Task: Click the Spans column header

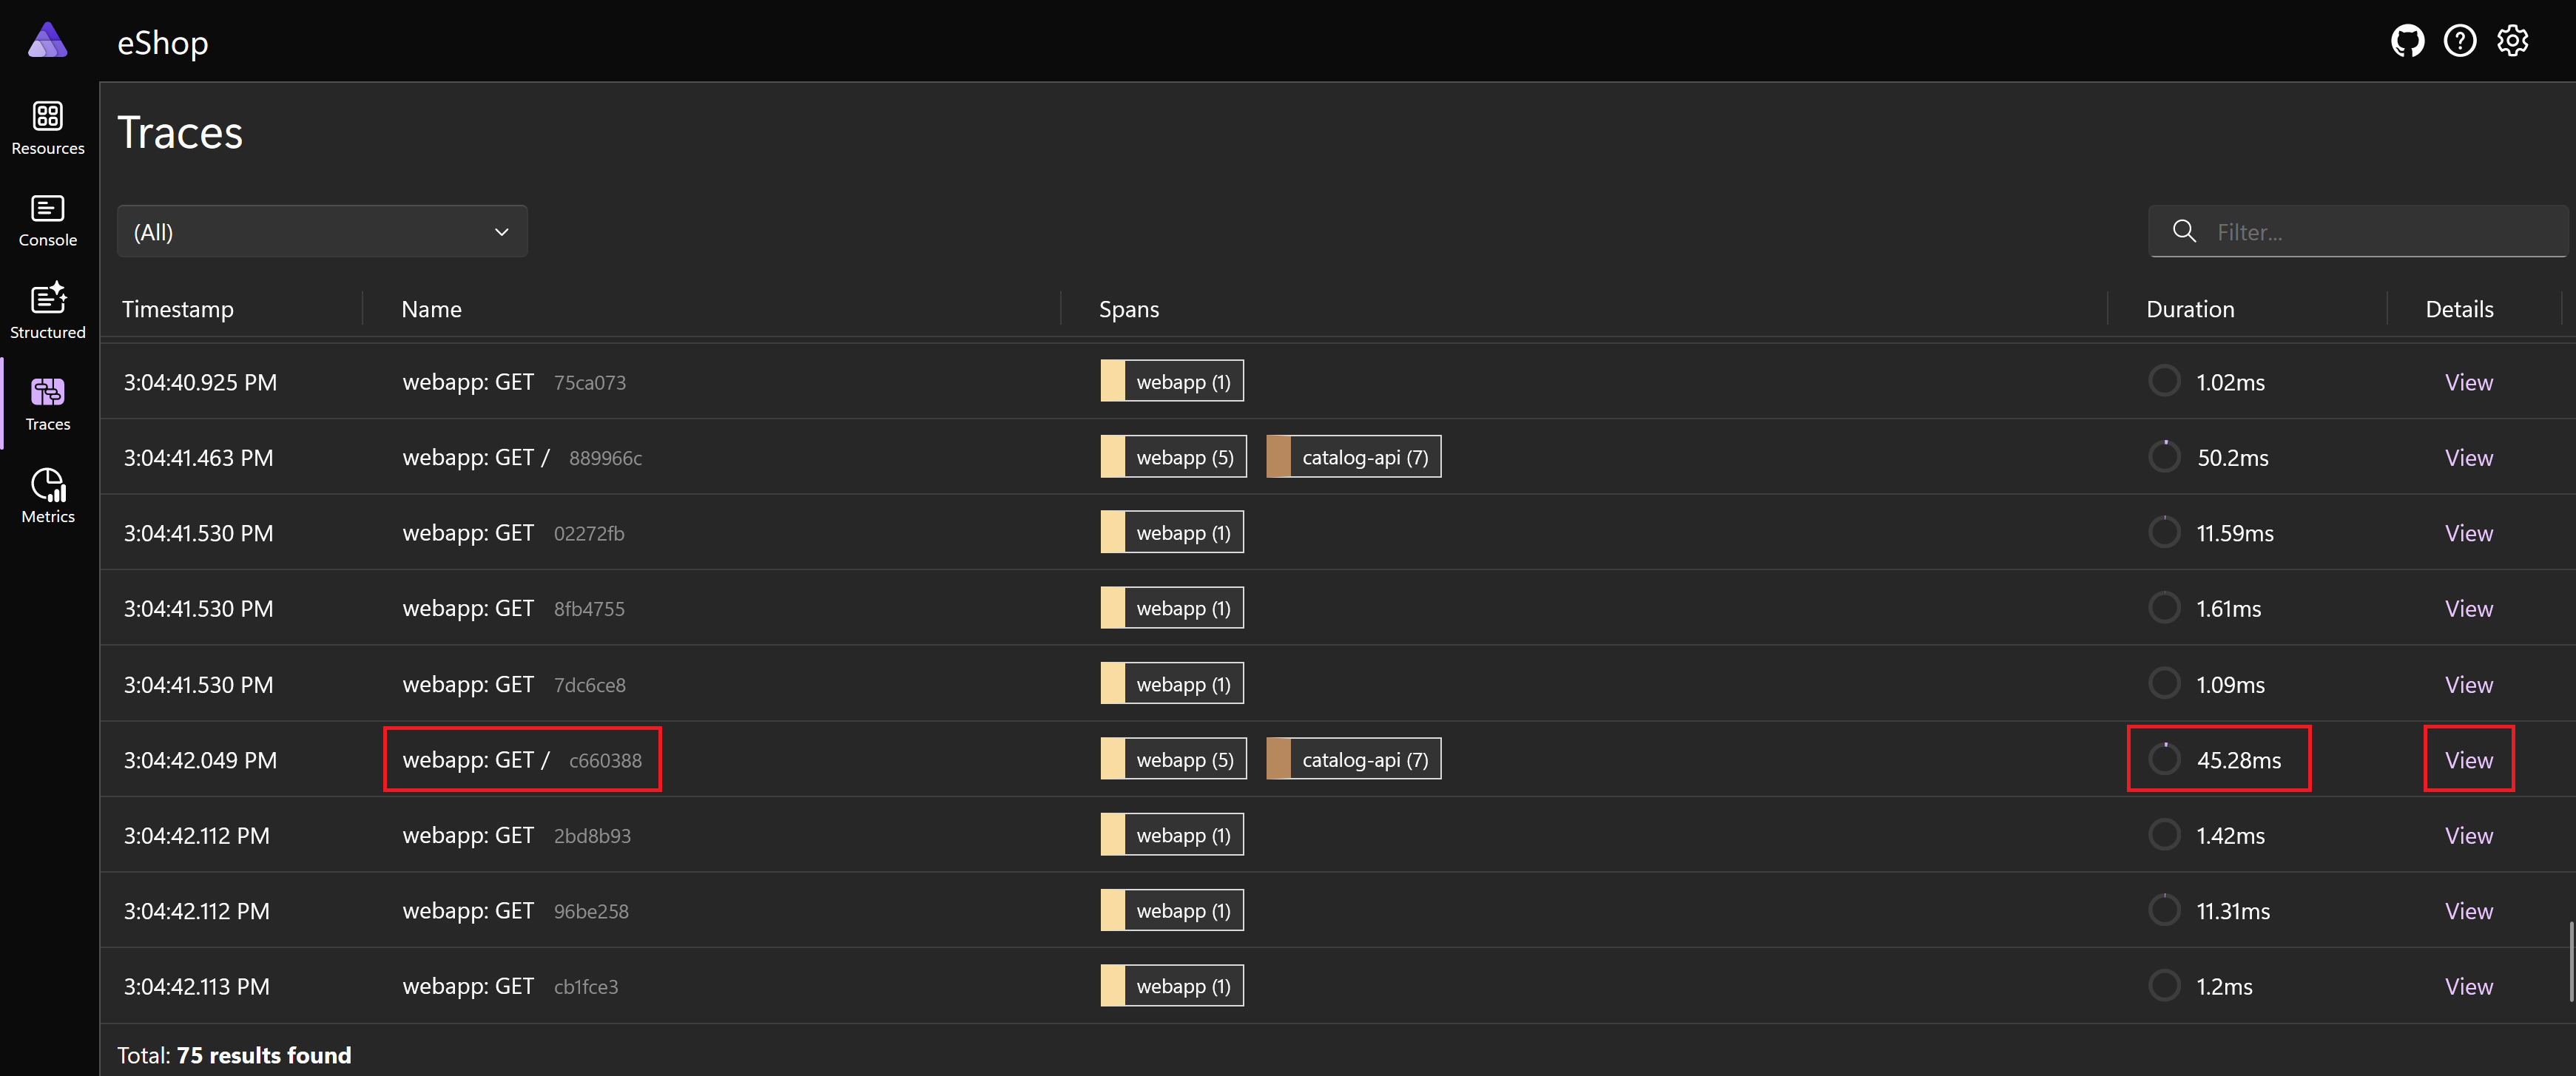Action: (x=1129, y=309)
